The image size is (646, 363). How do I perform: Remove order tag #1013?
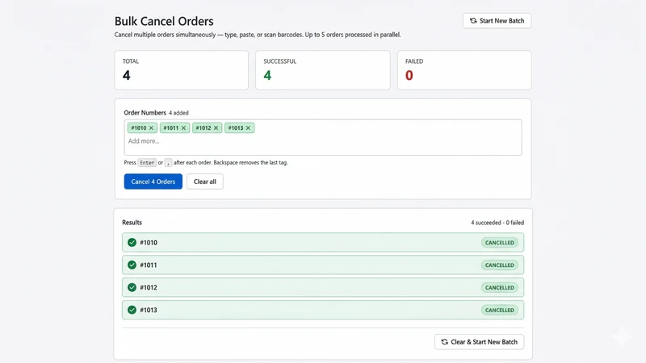(248, 128)
